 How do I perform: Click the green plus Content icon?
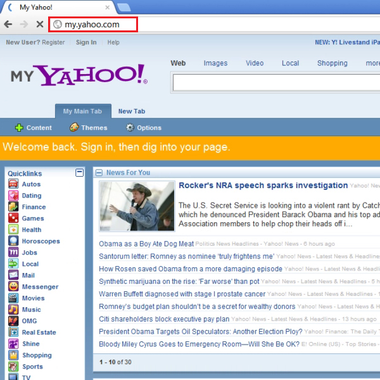pyautogui.click(x=19, y=127)
